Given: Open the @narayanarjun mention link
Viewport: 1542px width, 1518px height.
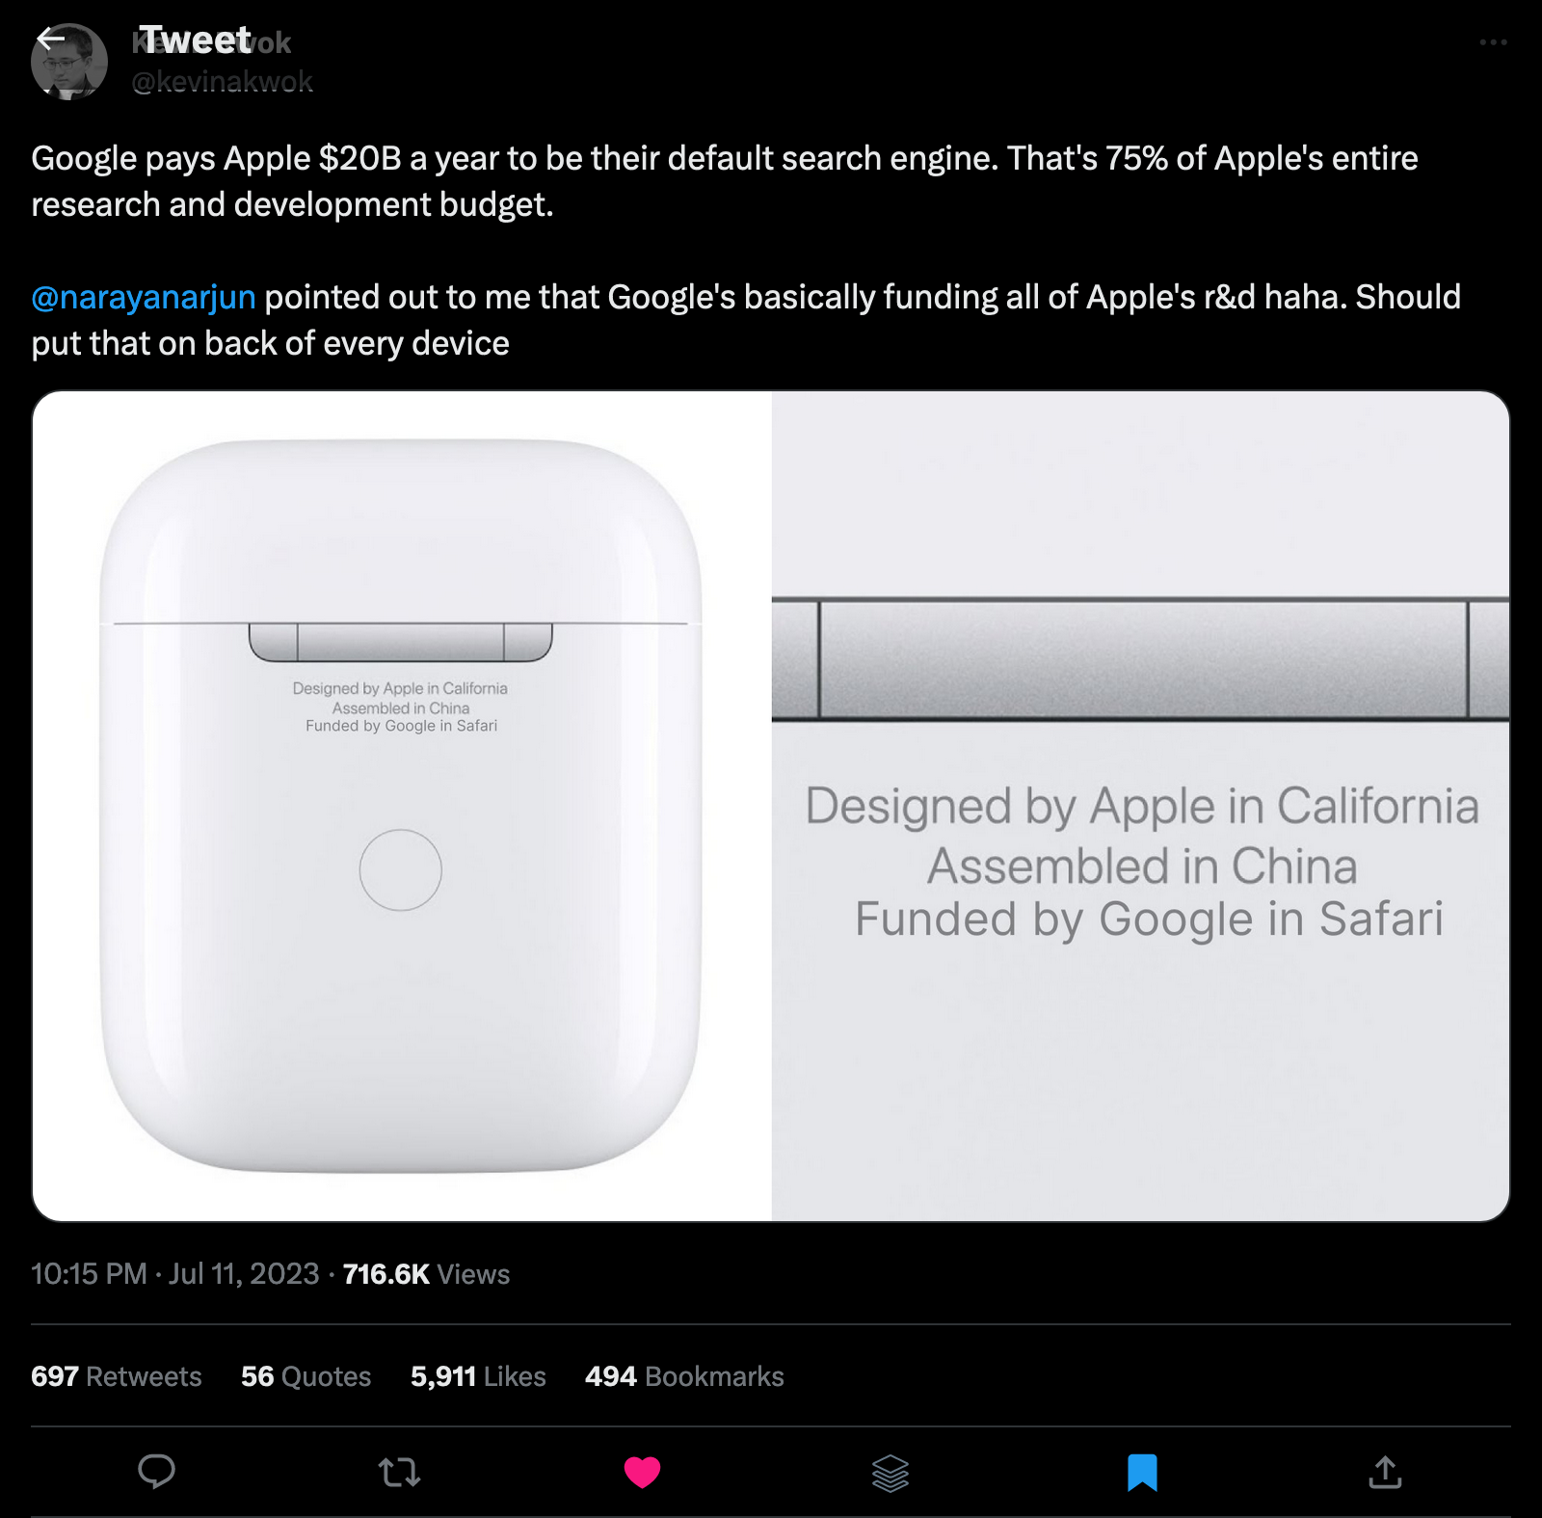Looking at the screenshot, I should 144,297.
